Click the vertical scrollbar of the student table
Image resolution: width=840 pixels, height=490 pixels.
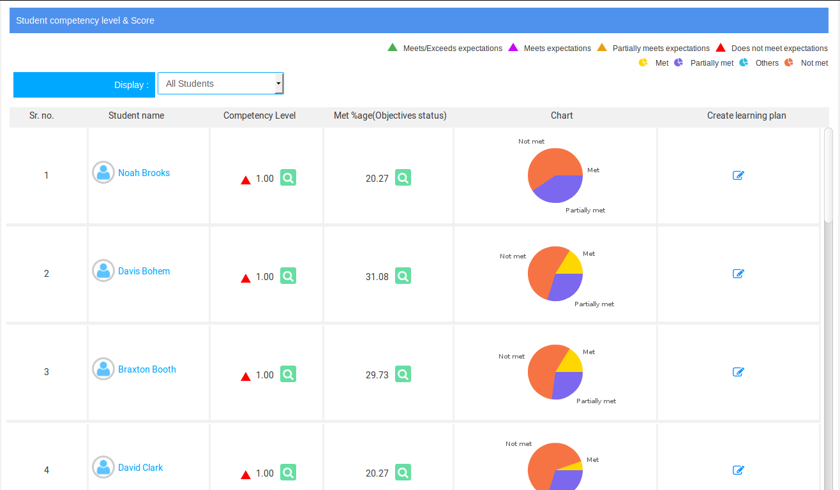[x=828, y=175]
